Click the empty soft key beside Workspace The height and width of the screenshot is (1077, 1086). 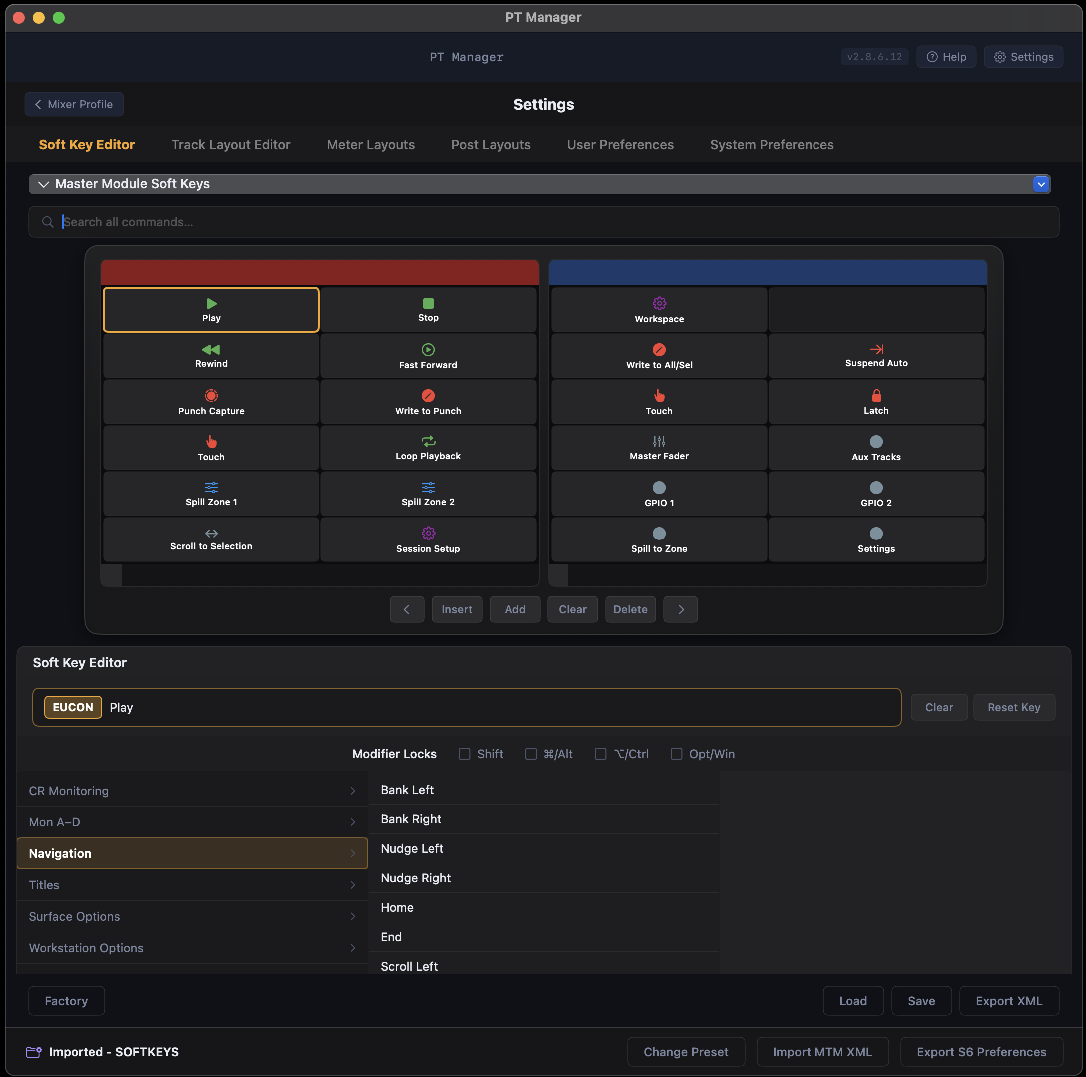pyautogui.click(x=876, y=310)
